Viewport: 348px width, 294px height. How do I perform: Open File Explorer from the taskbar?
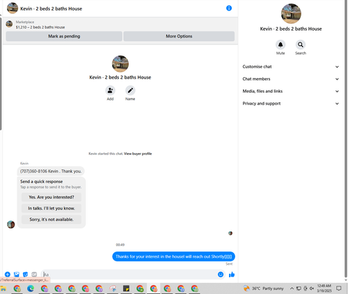pyautogui.click(x=3, y=288)
